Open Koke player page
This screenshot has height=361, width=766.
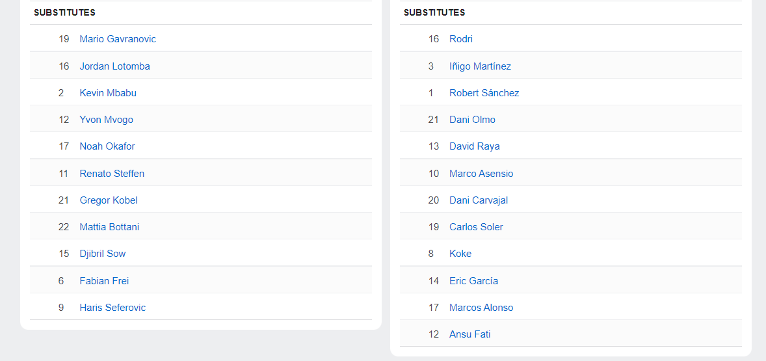(x=460, y=254)
